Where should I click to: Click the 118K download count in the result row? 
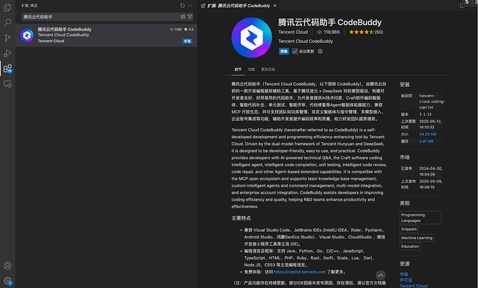click(x=175, y=29)
